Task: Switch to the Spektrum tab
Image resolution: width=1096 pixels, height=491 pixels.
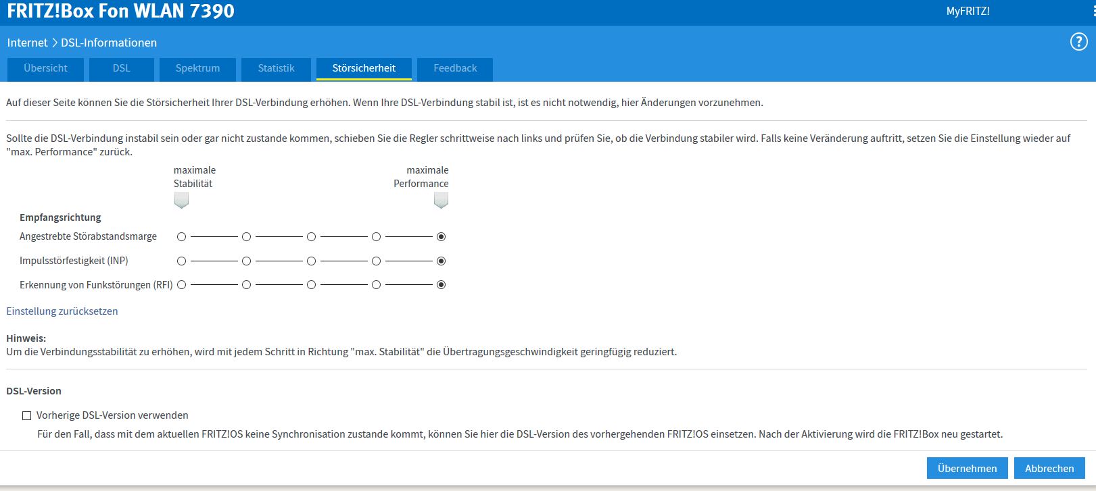Action: point(197,69)
